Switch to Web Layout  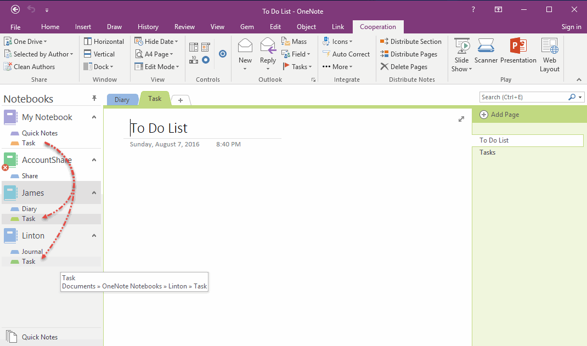550,55
